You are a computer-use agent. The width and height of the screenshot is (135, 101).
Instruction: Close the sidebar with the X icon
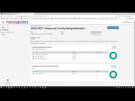[3, 22]
